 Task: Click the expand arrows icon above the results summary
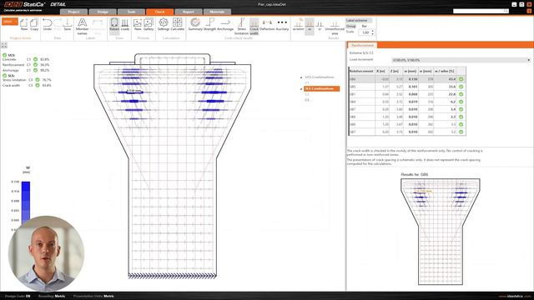3,45
